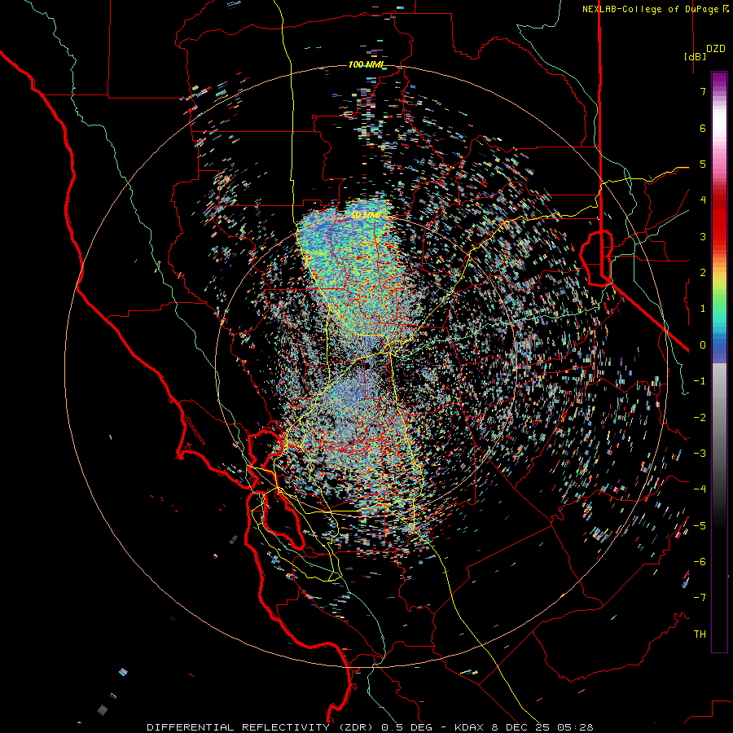
Task: Click the 50 NMI range ring label
Action: (x=366, y=215)
